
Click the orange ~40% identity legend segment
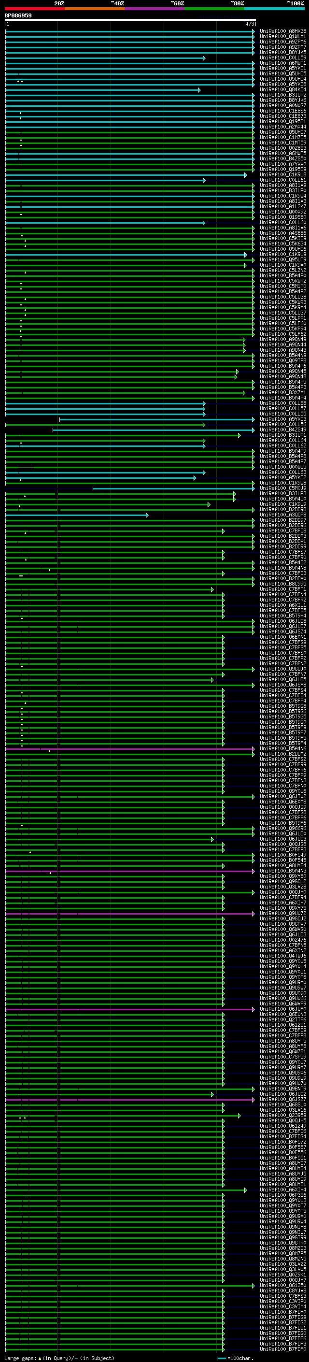(95, 9)
